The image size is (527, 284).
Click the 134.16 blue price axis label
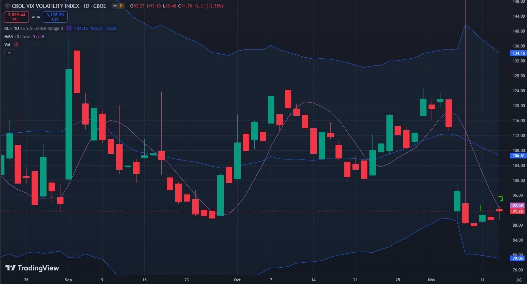click(519, 53)
